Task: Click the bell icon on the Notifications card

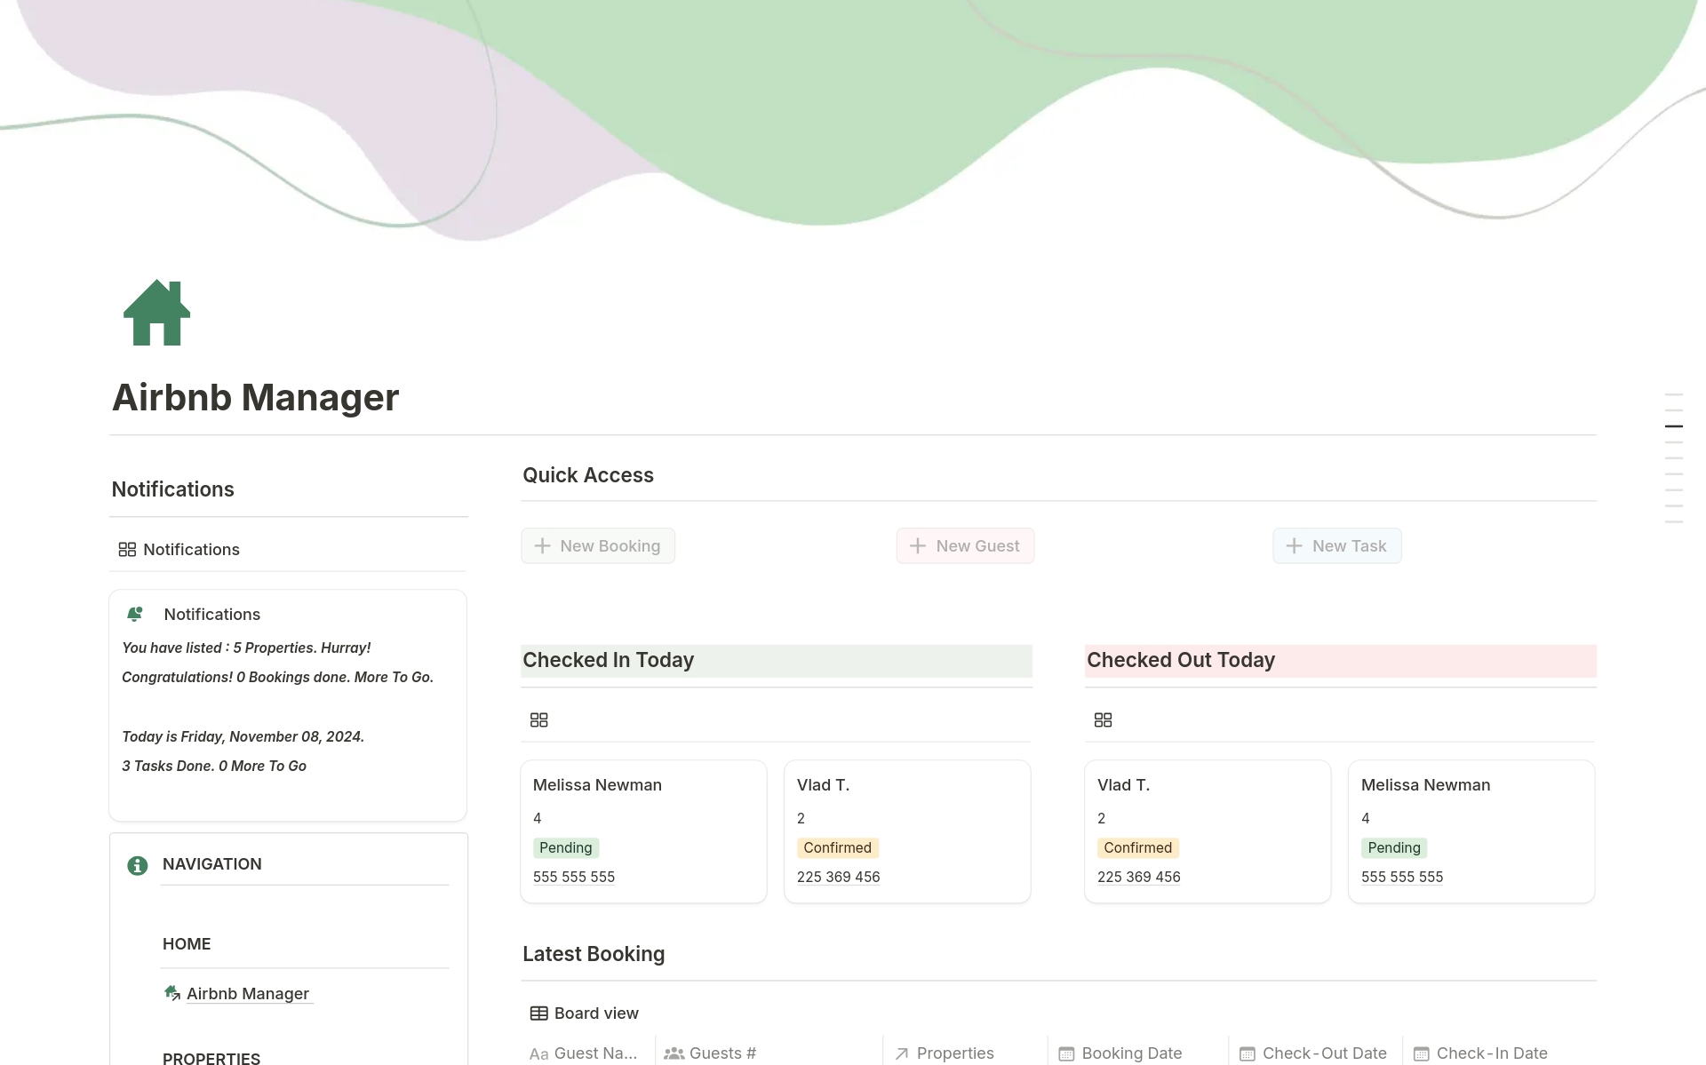Action: 135,614
